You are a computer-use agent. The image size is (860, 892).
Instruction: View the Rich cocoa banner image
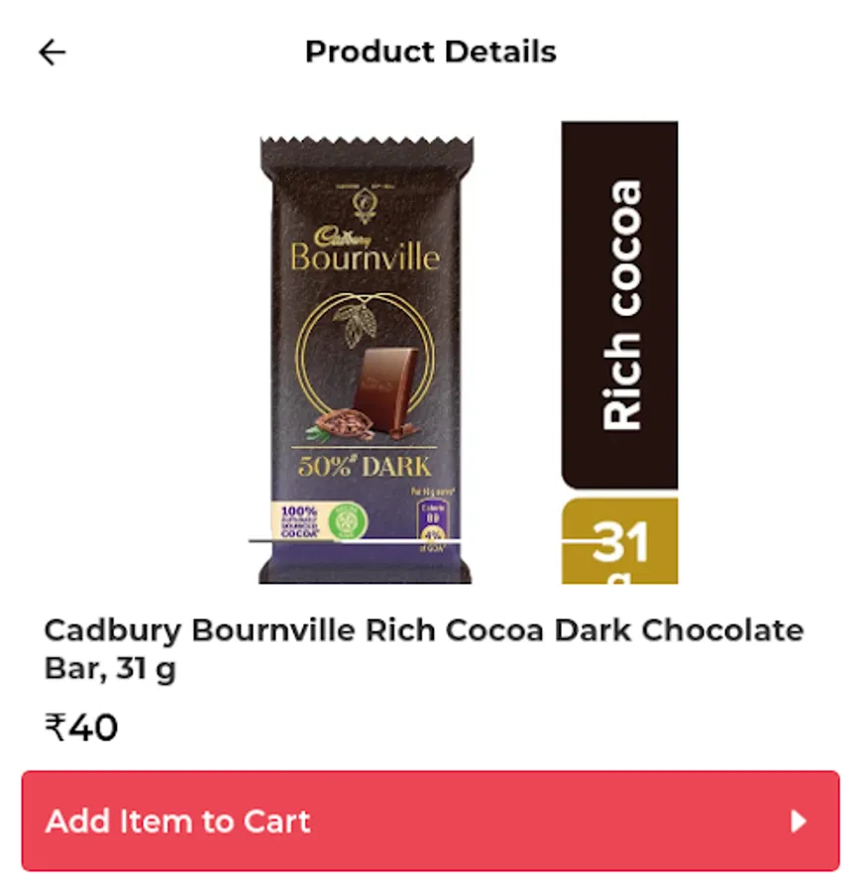(x=619, y=304)
